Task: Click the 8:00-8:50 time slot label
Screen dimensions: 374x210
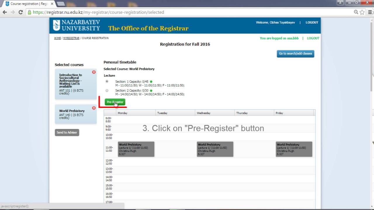Action: point(108,120)
